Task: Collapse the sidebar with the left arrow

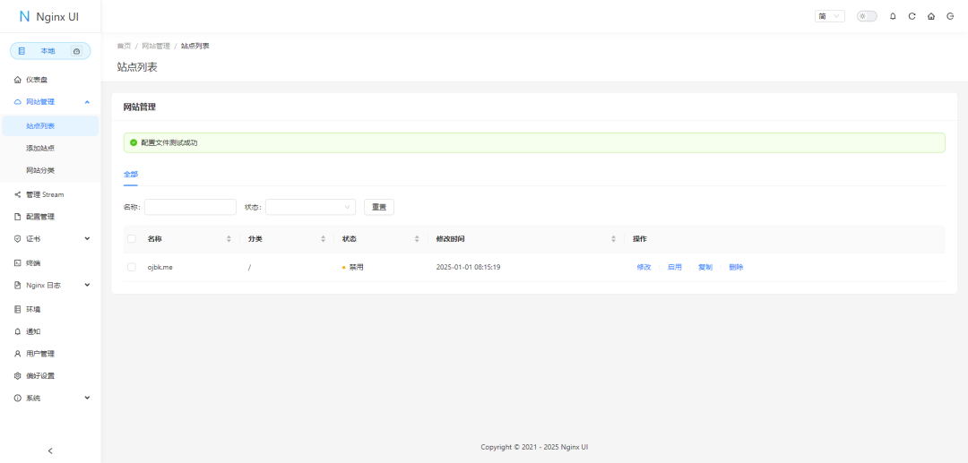Action: click(50, 450)
